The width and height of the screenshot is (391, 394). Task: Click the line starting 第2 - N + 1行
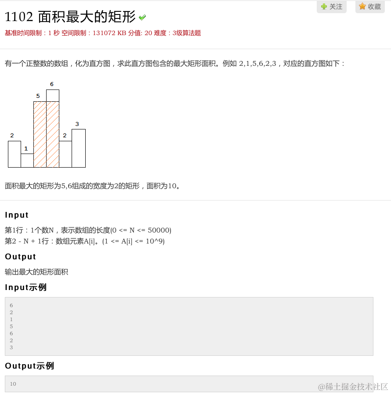click(x=84, y=241)
